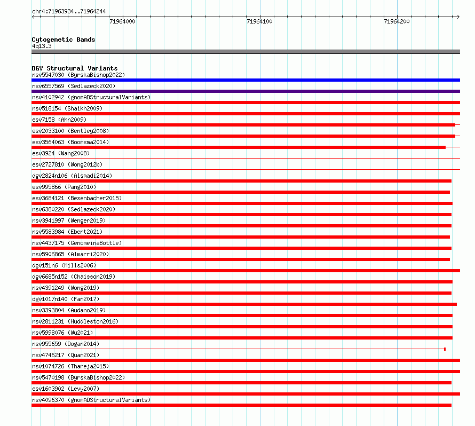Select the esv995866 (Pang2010) label
The image size is (475, 426).
coord(64,187)
